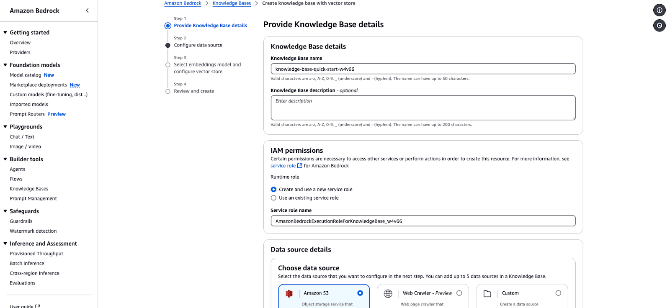Screen dimensions: 670x308
Task: Select Use an existing service role
Action: (273, 198)
